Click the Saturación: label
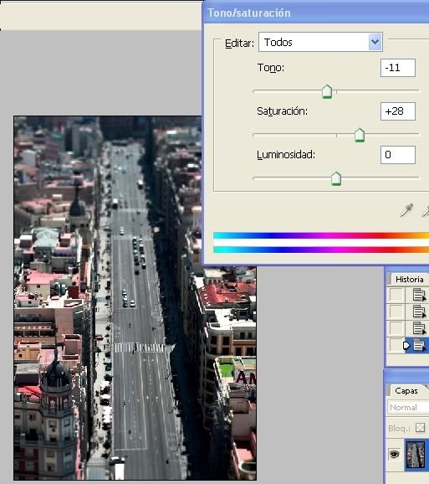 coord(282,111)
